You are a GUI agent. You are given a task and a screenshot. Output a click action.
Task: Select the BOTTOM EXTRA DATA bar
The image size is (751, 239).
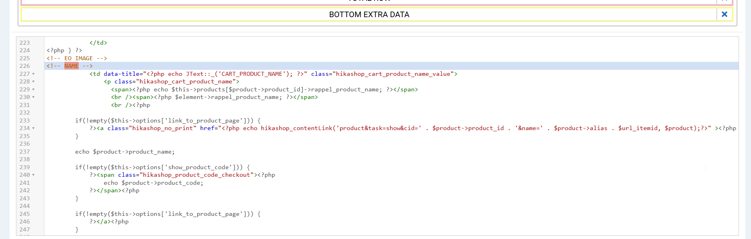[368, 15]
